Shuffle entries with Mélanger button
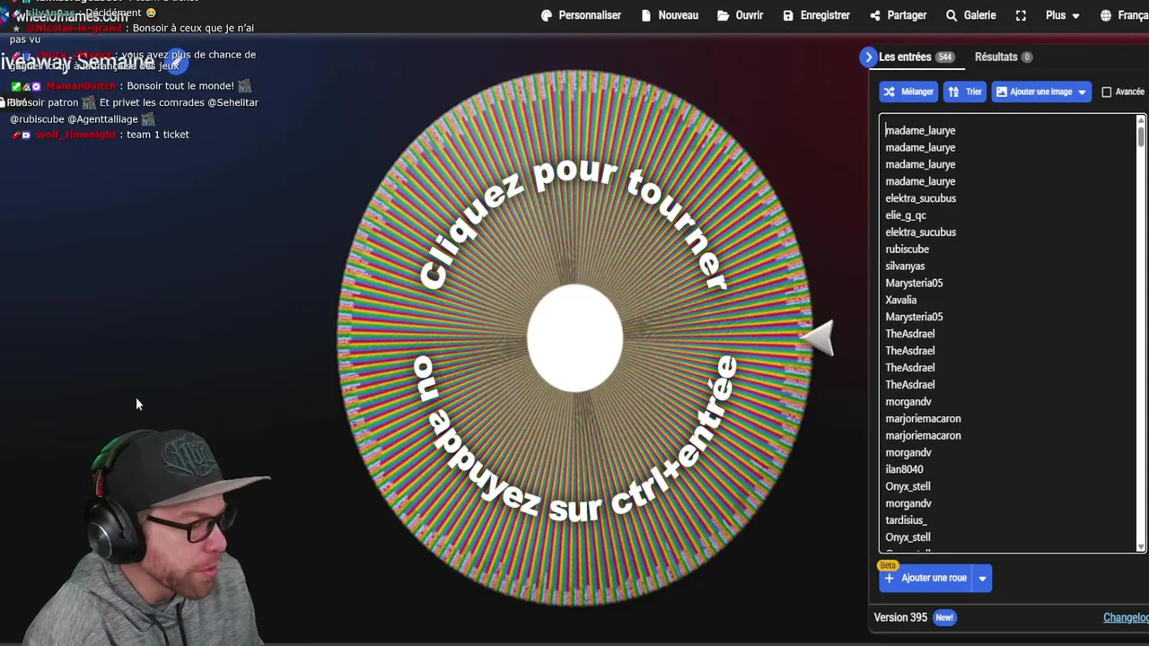This screenshot has height=646, width=1149. (x=908, y=92)
